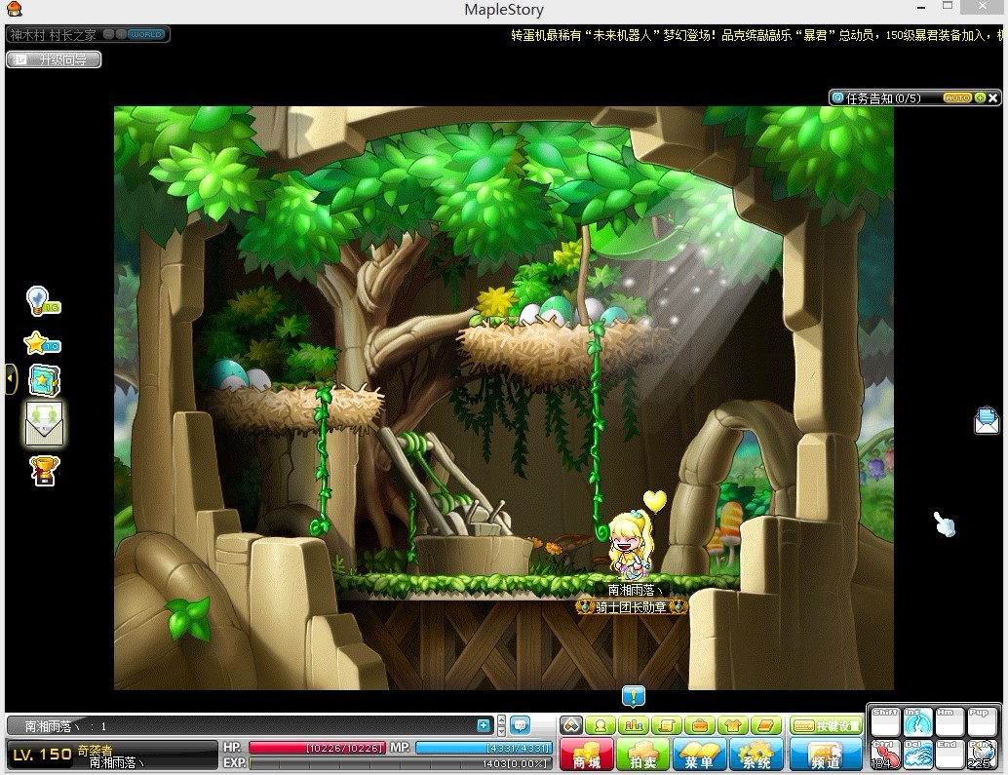Viewport: 1008px width, 775px height.
Task: Open the blue mail notification on the right
Action: (987, 421)
